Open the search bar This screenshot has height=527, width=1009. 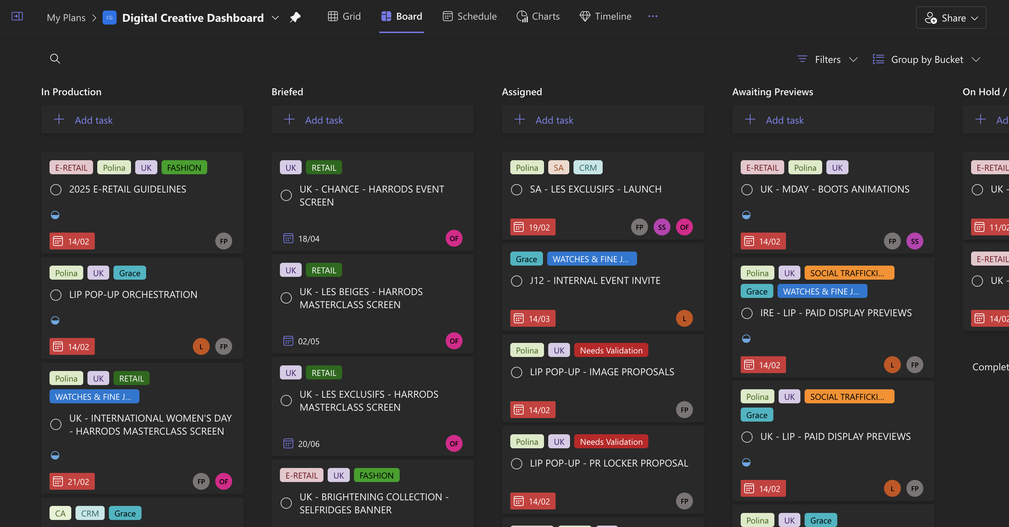(x=55, y=58)
